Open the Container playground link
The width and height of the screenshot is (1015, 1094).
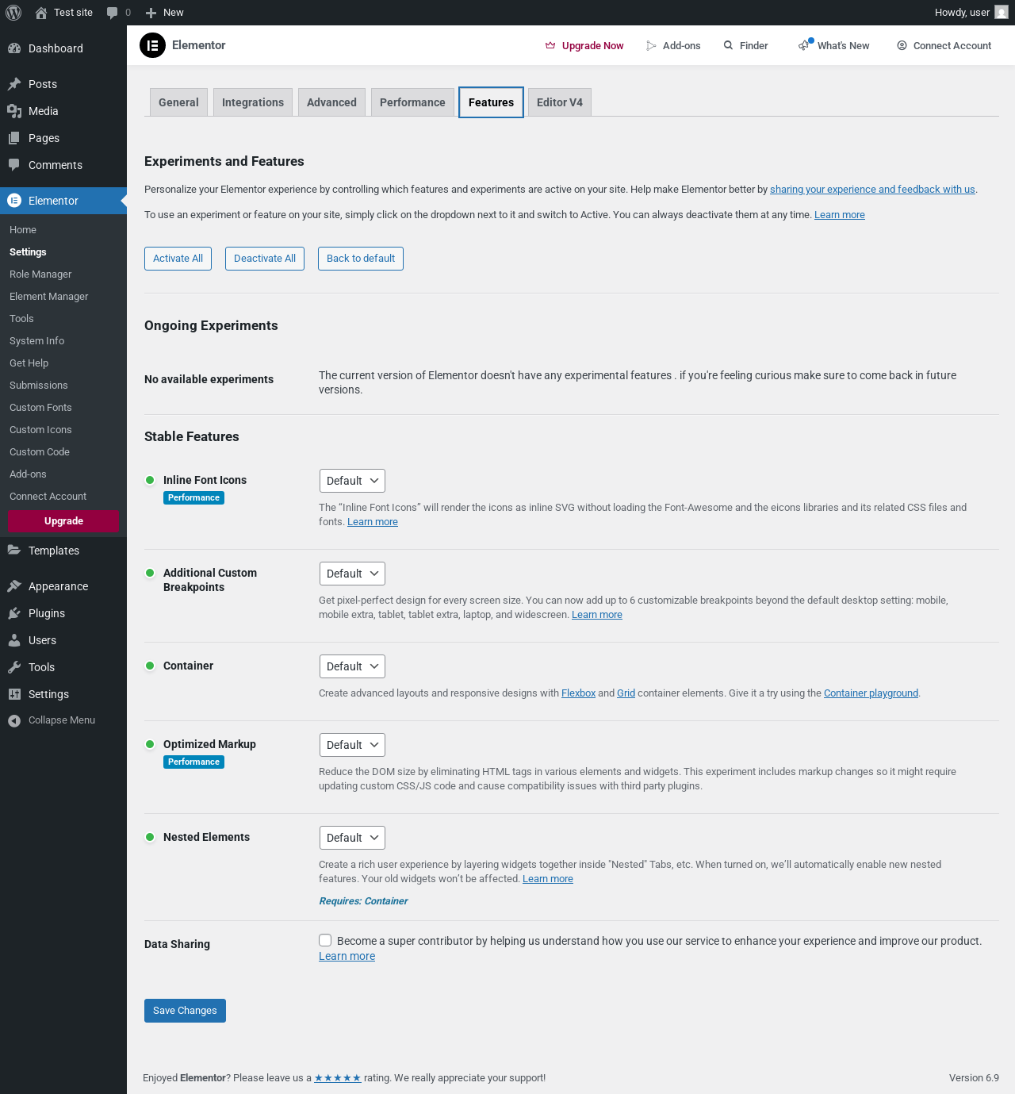[871, 693]
